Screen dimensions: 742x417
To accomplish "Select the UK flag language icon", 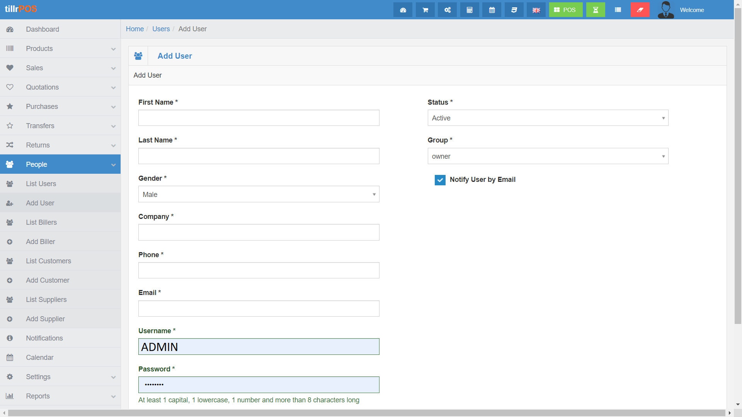I will click(x=536, y=10).
